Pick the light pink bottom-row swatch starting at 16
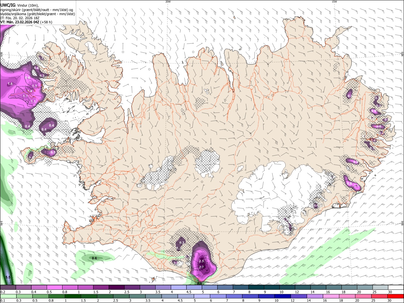 pos(331,296)
